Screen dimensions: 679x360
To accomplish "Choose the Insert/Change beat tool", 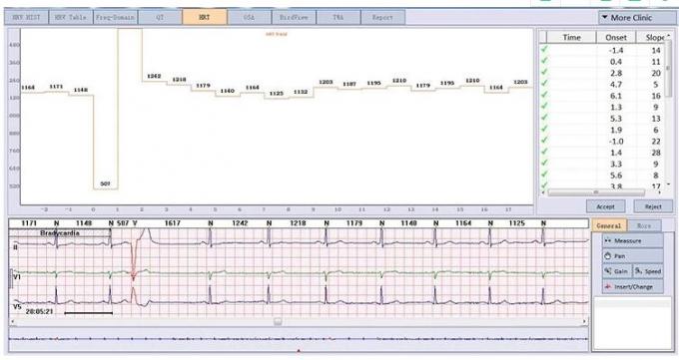I will coord(632,286).
